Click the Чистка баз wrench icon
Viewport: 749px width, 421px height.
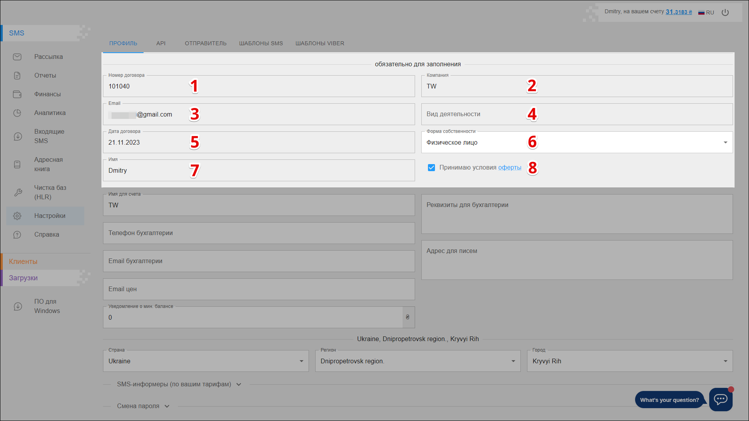[18, 193]
